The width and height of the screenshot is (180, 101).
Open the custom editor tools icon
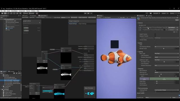tap(20, 13)
